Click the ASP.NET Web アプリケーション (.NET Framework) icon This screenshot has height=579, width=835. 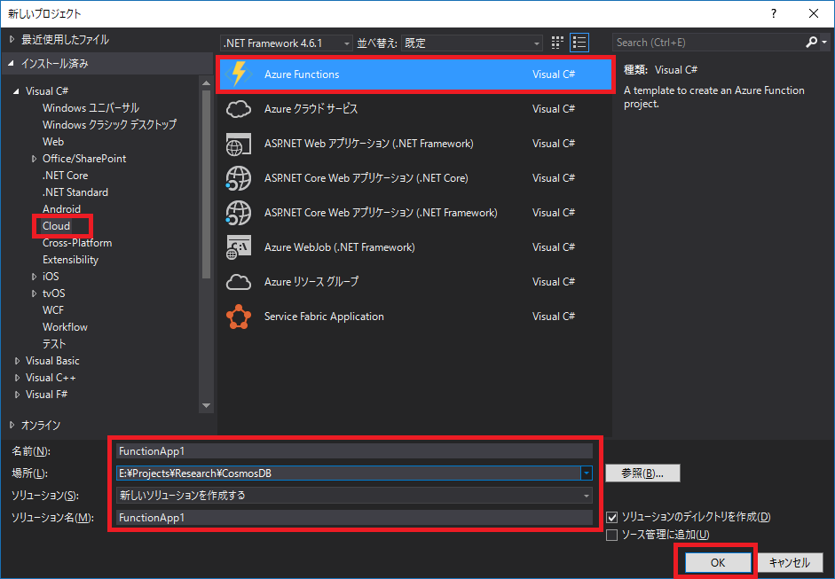[239, 144]
